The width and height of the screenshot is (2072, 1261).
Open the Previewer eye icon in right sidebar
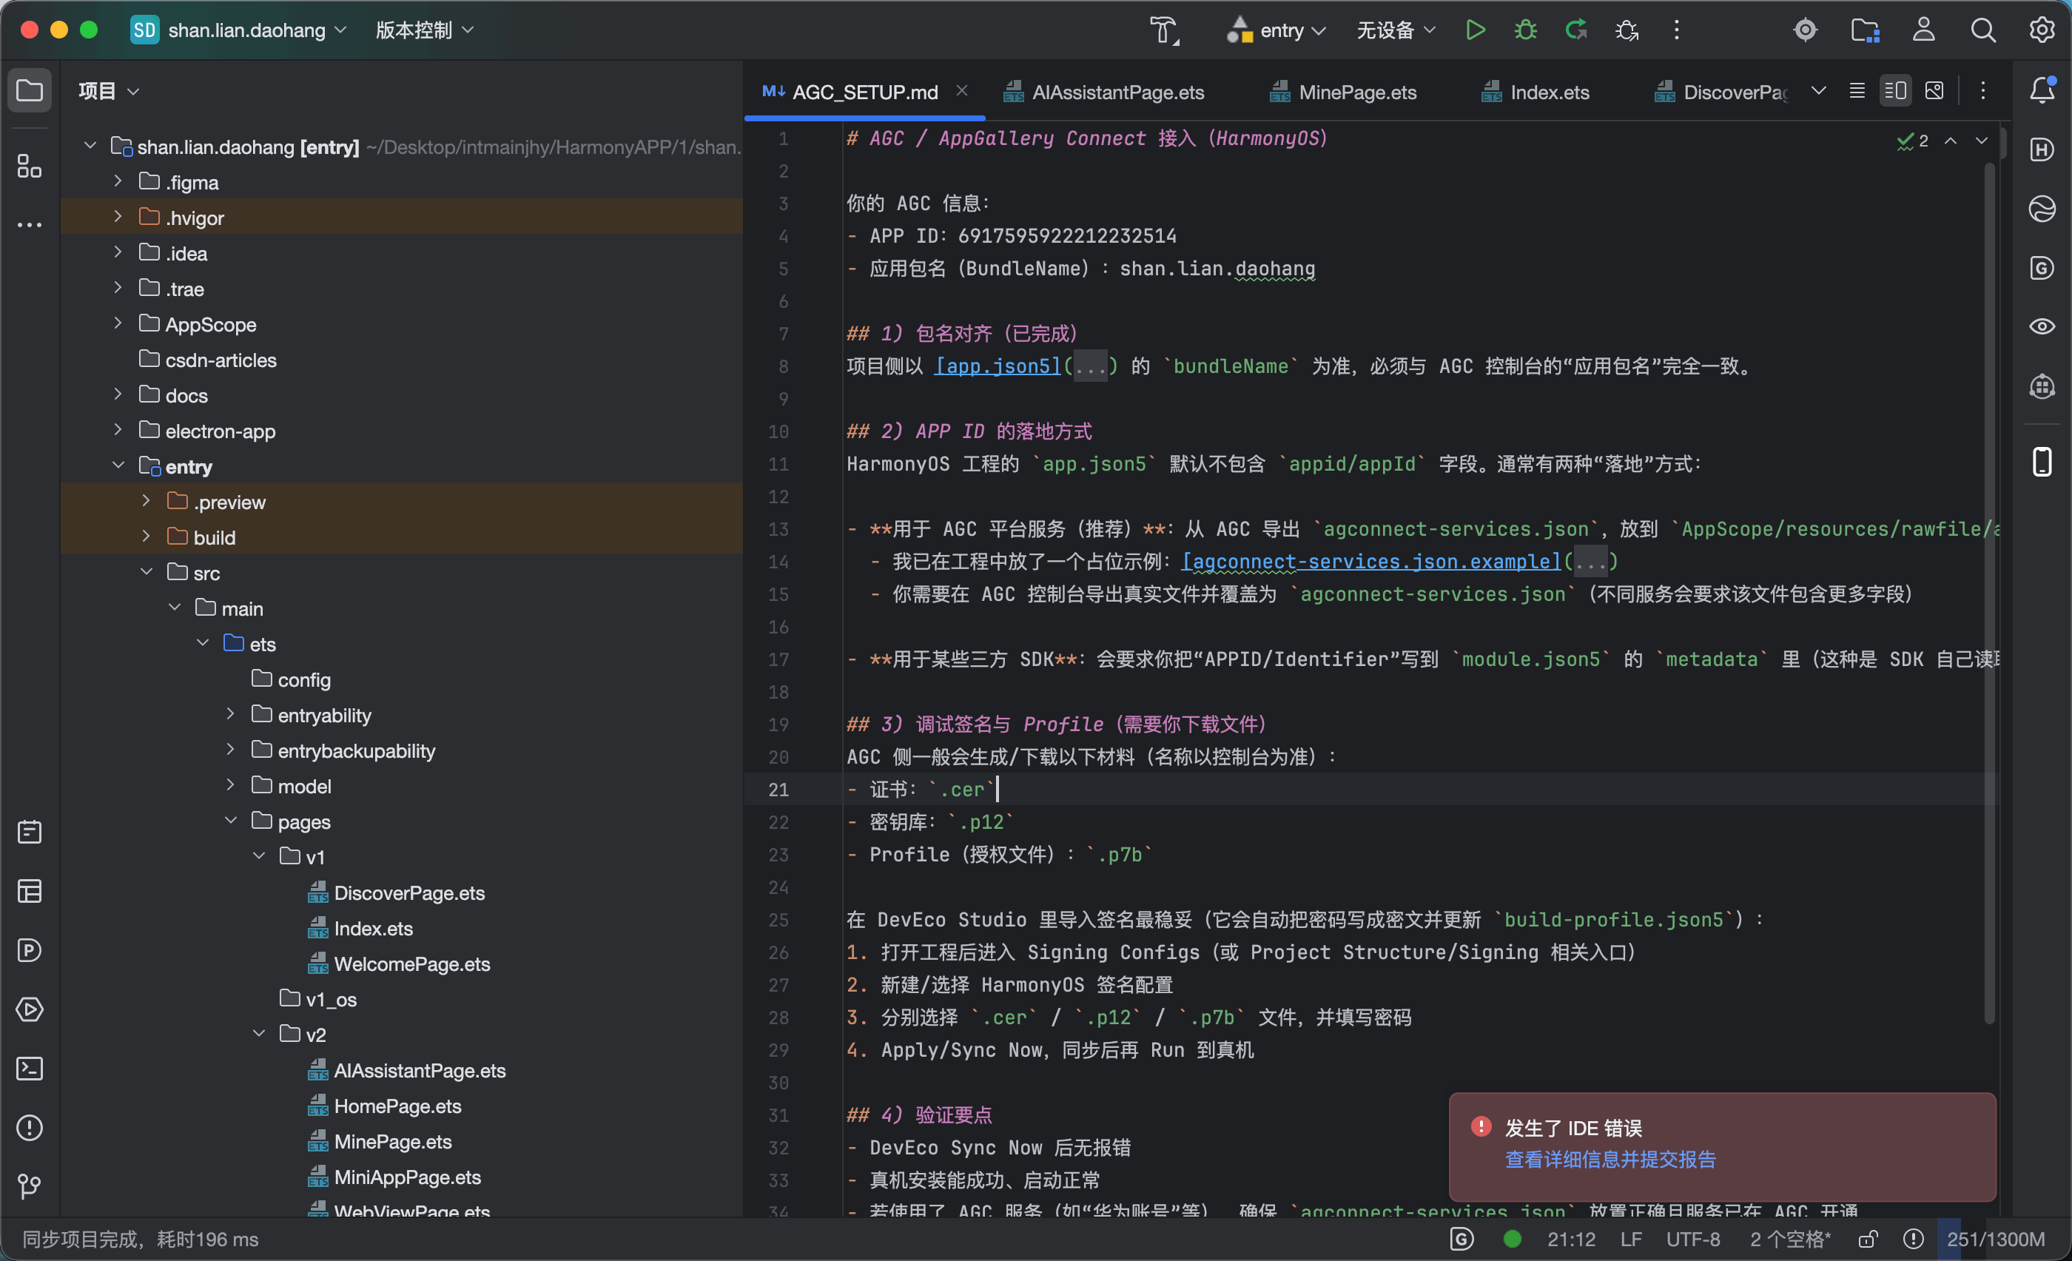pyautogui.click(x=2042, y=326)
